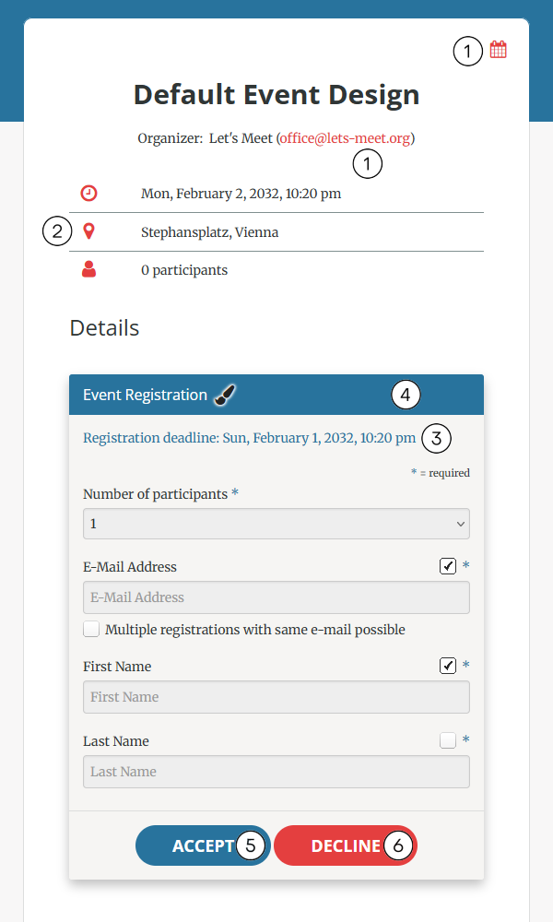Click the red DECLINE button
The image size is (553, 922).
[x=346, y=845]
